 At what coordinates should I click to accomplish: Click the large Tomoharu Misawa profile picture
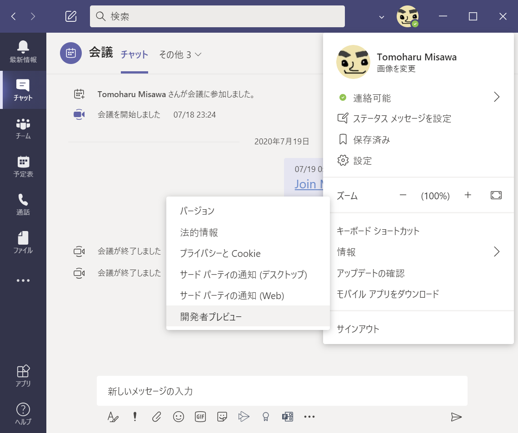click(353, 62)
